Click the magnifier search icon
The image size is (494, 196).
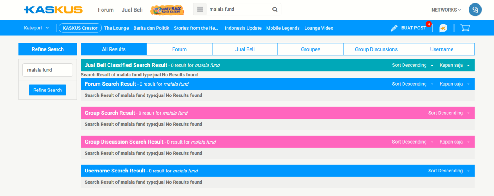pyautogui.click(x=275, y=10)
